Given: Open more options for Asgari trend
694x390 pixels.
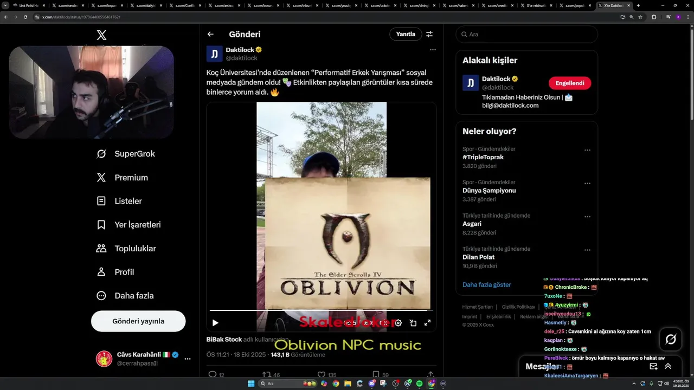Looking at the screenshot, I should [x=587, y=217].
